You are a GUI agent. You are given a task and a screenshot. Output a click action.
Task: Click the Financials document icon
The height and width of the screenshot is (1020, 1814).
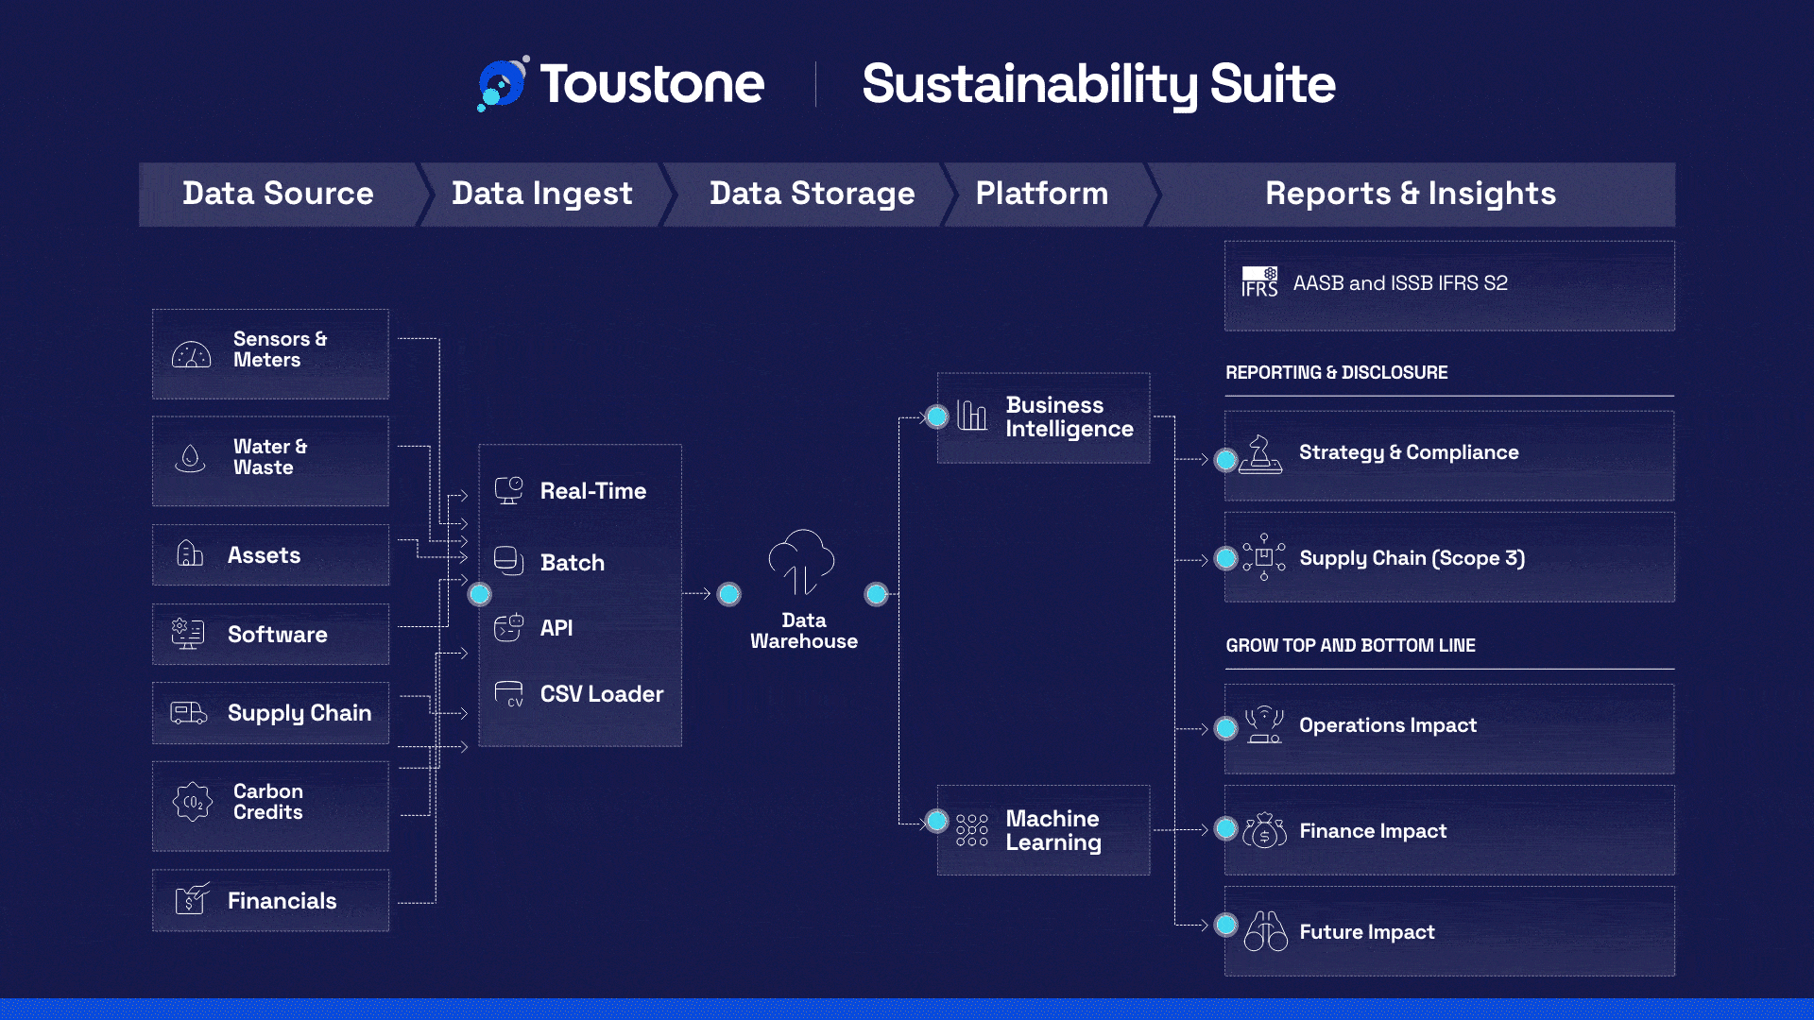pyautogui.click(x=192, y=899)
